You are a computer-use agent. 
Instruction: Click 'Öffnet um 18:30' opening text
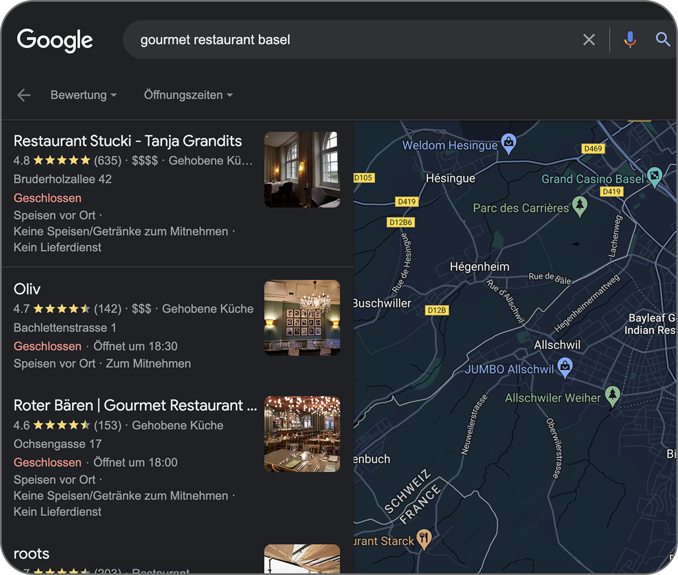tap(136, 346)
